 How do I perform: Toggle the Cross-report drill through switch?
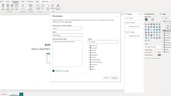pos(159,52)
